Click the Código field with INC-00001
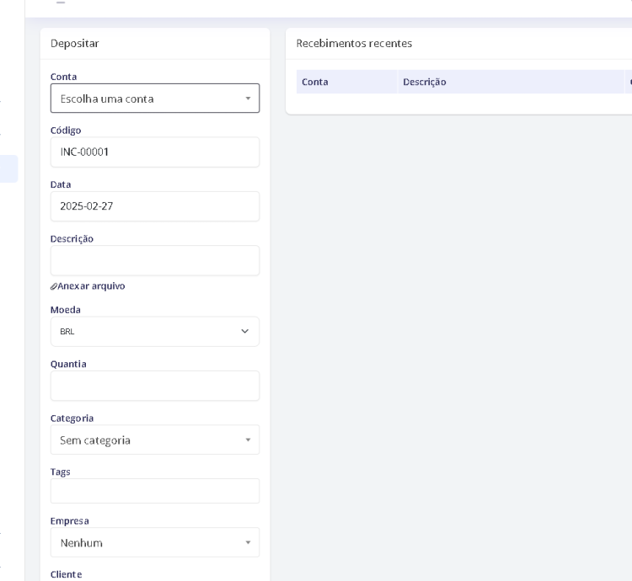Viewport: 632px width, 581px height. click(155, 152)
